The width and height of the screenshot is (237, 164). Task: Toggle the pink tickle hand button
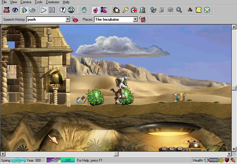(x=95, y=10)
